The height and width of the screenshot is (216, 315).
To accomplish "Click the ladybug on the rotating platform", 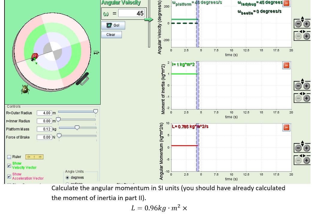I will point(34,57).
